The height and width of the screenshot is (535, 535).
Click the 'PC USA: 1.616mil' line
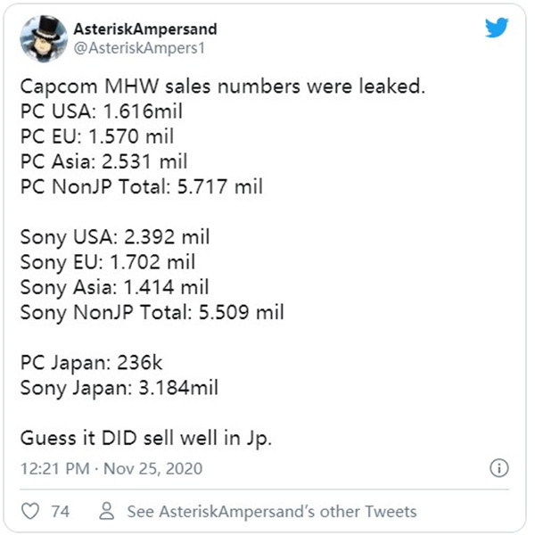point(102,111)
